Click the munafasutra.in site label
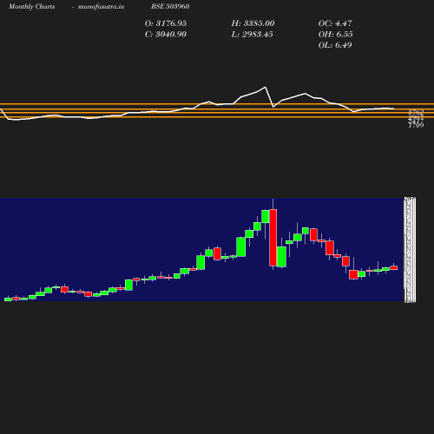Screen dimensions: 434x434 (x=101, y=6)
